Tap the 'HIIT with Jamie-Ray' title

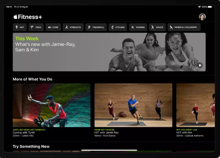click(x=106, y=133)
